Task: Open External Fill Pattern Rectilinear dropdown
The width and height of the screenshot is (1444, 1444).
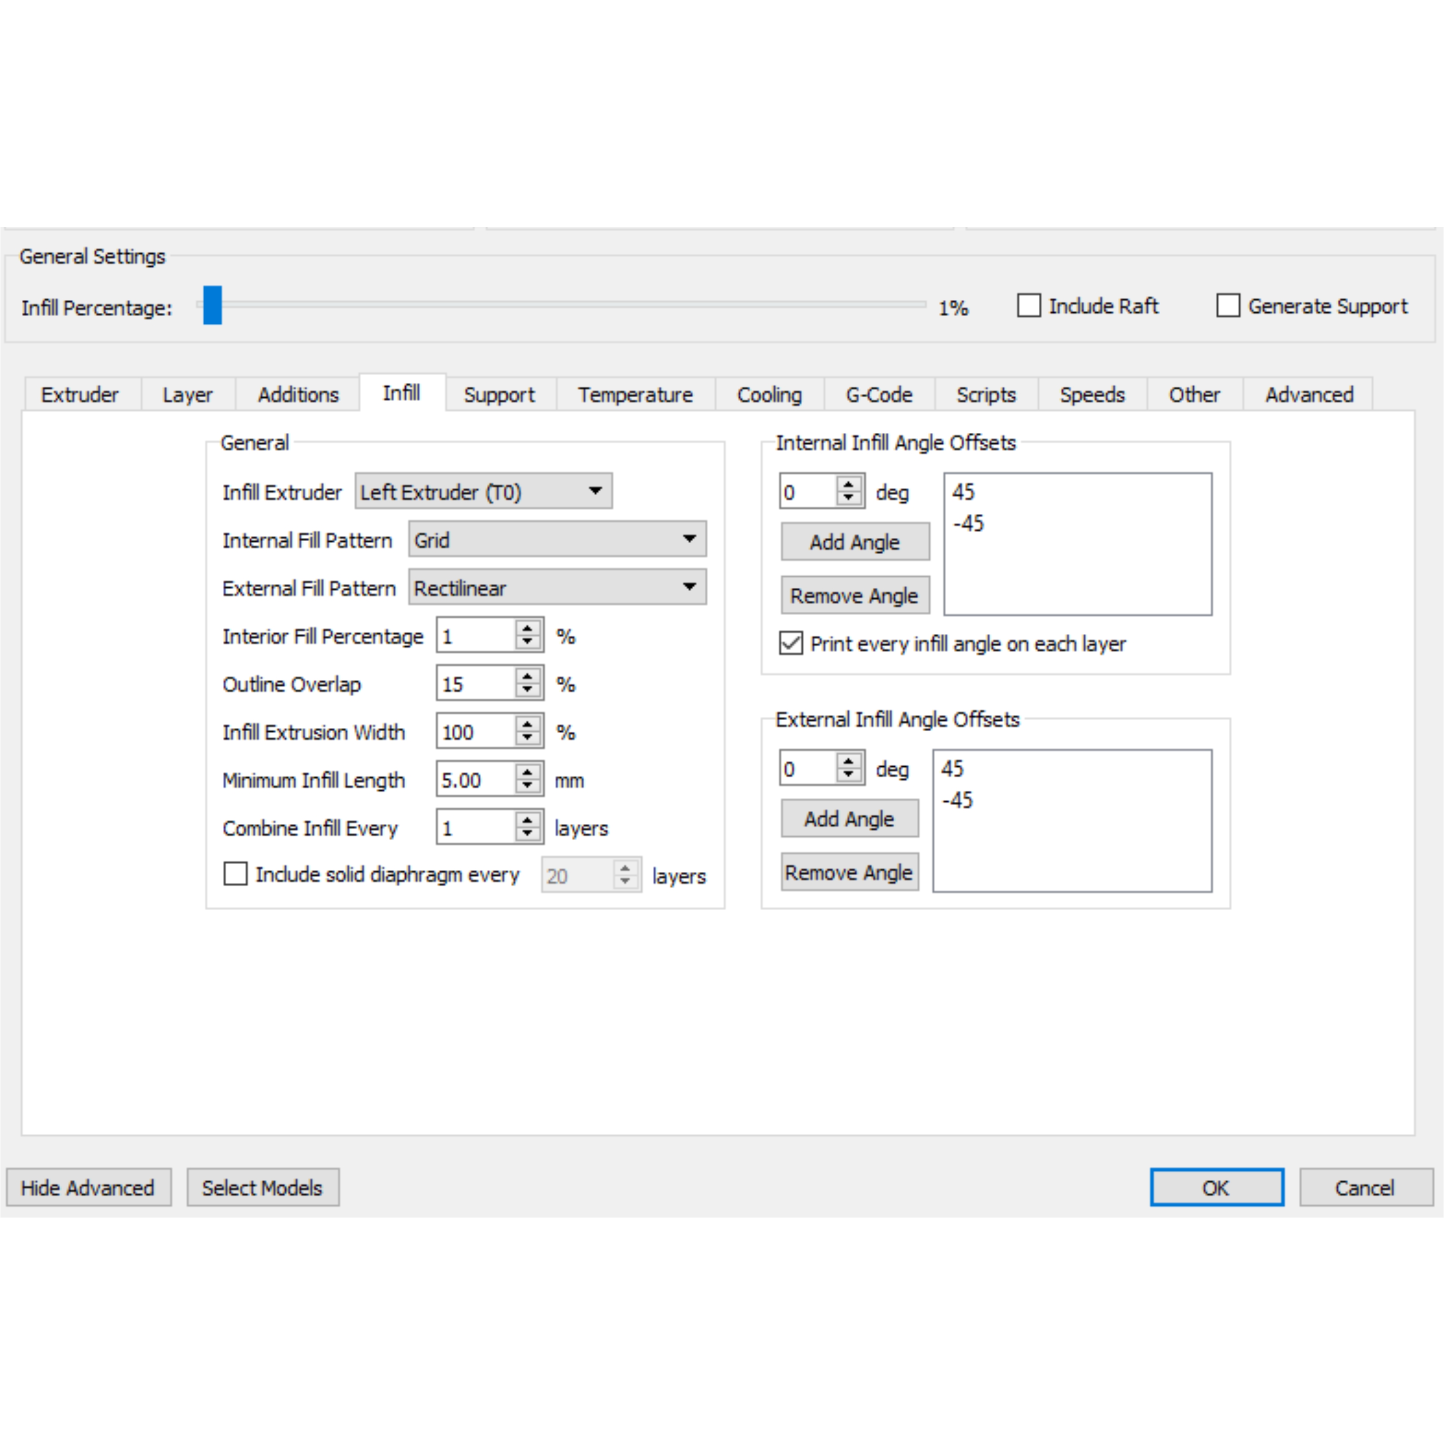Action: tap(557, 587)
